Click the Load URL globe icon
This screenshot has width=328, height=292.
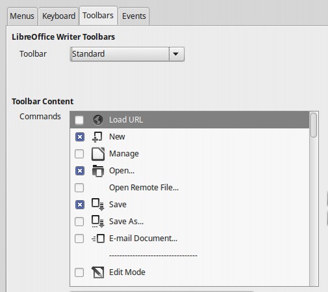[98, 120]
